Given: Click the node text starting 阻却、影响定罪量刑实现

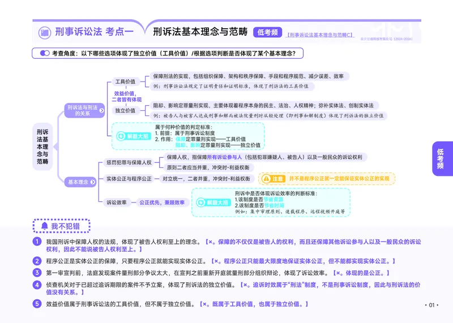Looking at the screenshot, I should click(x=263, y=105).
